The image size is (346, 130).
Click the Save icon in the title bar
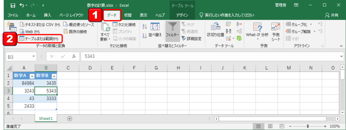13,5
